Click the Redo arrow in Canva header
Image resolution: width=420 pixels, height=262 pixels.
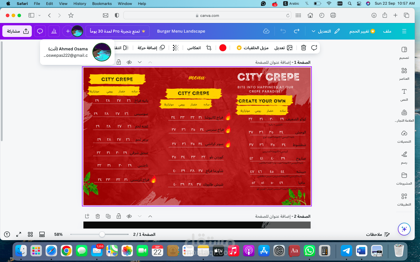point(297,31)
